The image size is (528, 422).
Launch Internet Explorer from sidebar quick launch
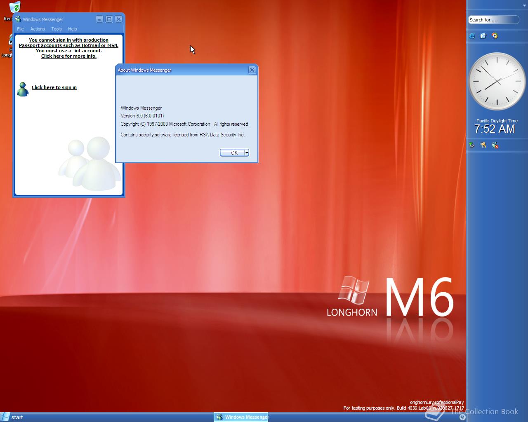472,36
